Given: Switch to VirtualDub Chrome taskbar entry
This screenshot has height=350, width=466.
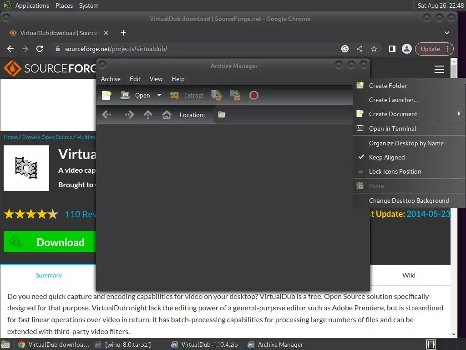Looking at the screenshot, I should tap(54, 345).
